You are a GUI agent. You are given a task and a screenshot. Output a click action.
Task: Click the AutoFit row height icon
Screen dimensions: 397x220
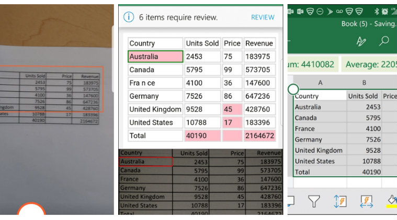(340, 201)
